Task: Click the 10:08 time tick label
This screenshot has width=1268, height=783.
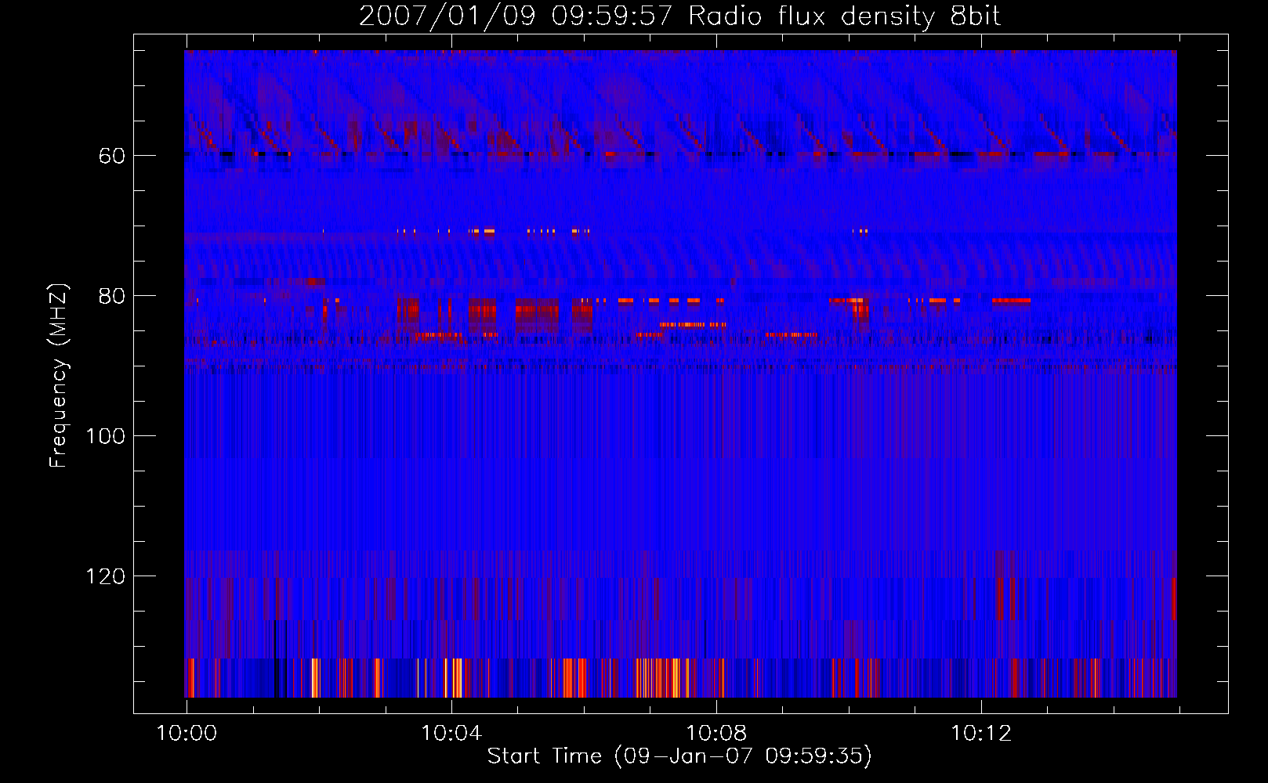Action: [x=716, y=734]
